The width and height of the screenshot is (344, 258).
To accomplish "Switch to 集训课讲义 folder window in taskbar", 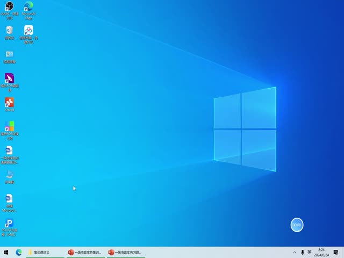I will click(45, 252).
